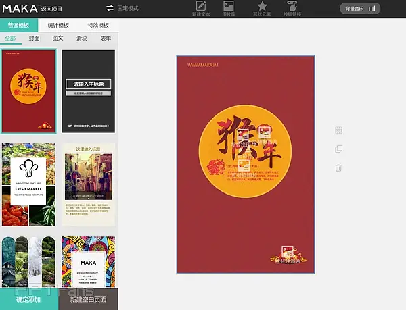Click the 形状元素 star shape icon
This screenshot has width=406, height=310.
pos(262,8)
